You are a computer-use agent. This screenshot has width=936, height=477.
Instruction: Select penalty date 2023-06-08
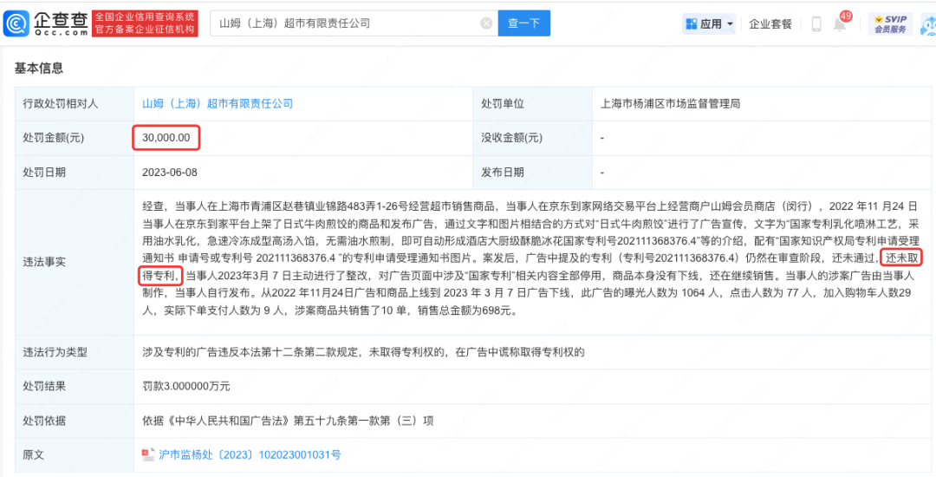click(x=170, y=173)
